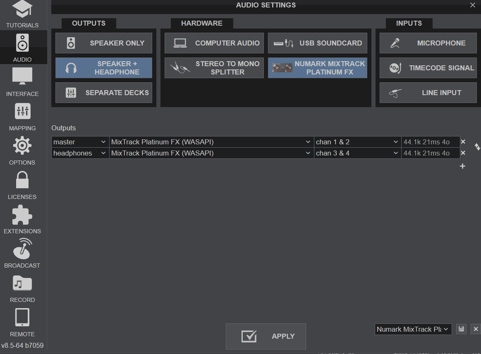Select Numark Mixtrack Platinum FX hardware
Viewport: 481px width, 354px height.
pos(318,68)
